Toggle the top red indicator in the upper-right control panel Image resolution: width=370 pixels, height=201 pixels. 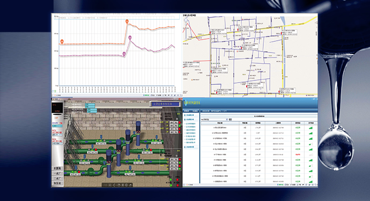[180, 122]
